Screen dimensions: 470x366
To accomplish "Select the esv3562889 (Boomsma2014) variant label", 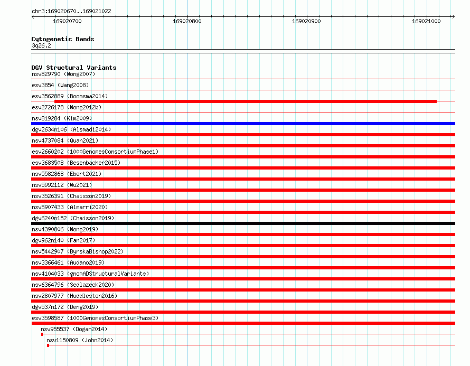I will (x=70, y=96).
